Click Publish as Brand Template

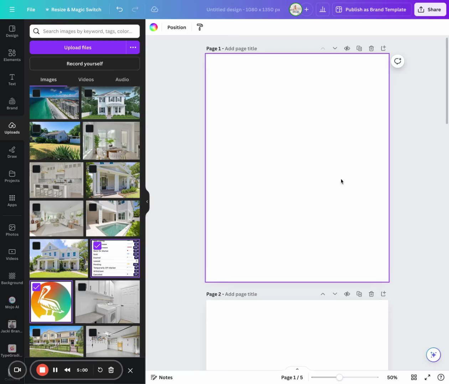click(372, 10)
